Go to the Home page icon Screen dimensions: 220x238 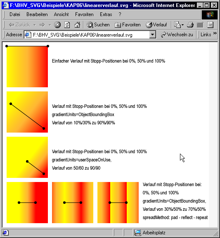[x=77, y=25]
